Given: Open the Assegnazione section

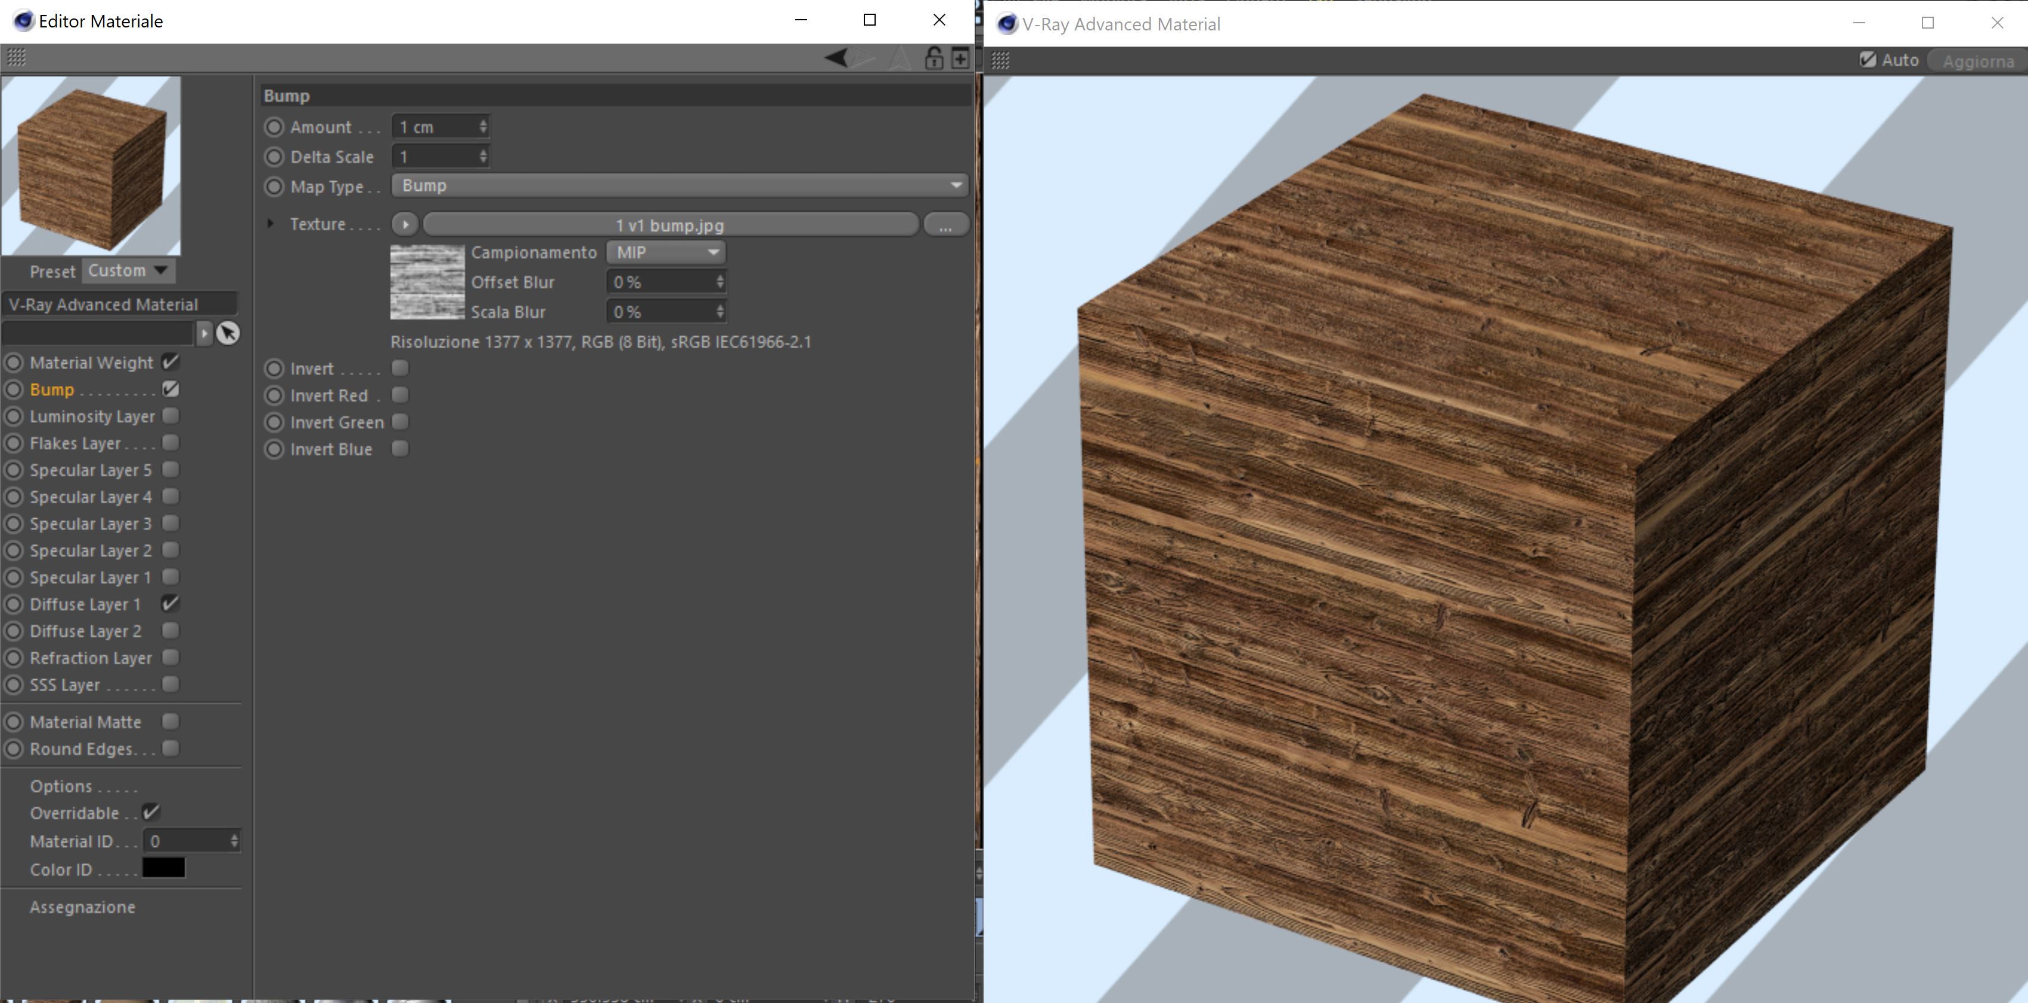Looking at the screenshot, I should click(x=83, y=907).
